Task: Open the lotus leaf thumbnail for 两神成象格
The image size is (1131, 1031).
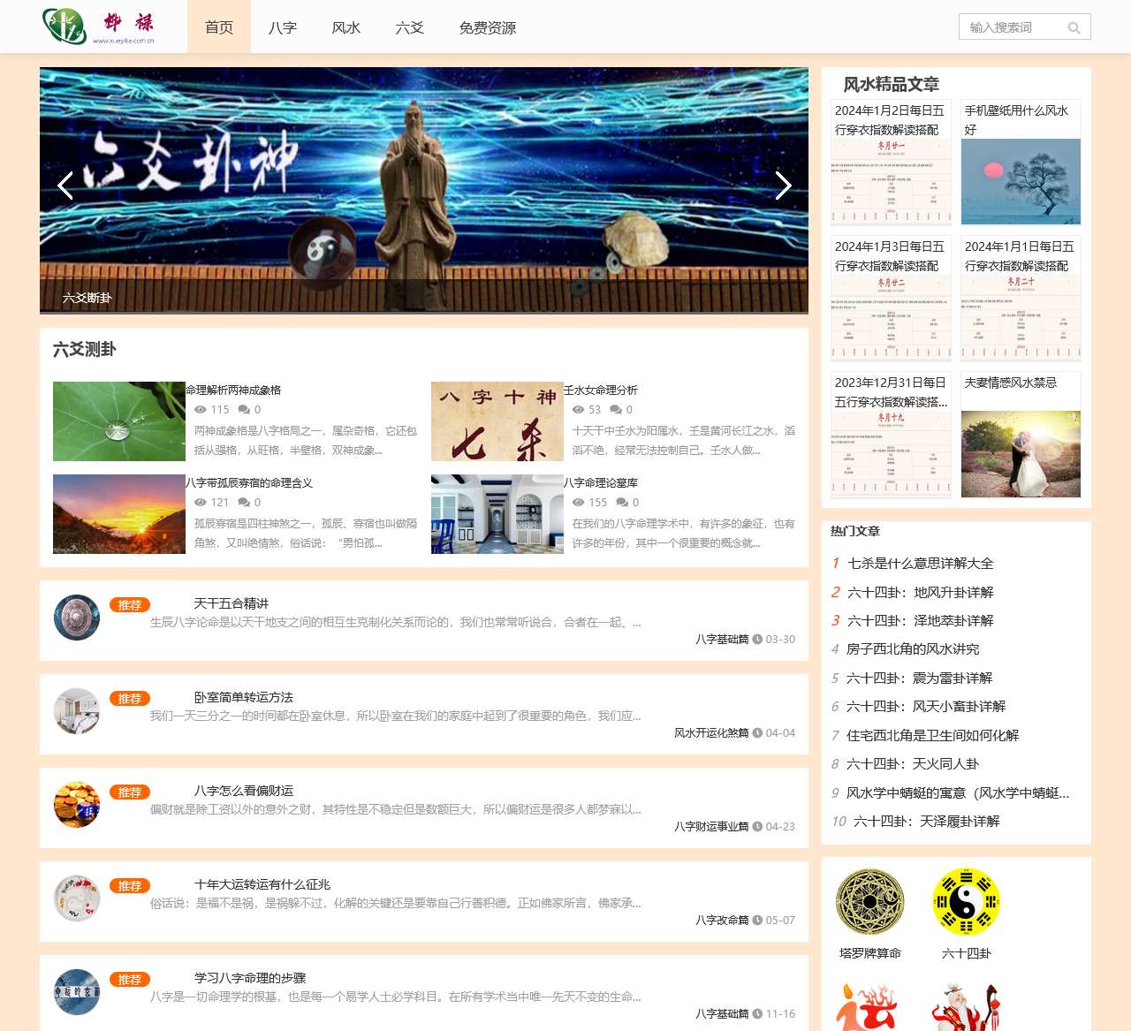Action: click(119, 421)
